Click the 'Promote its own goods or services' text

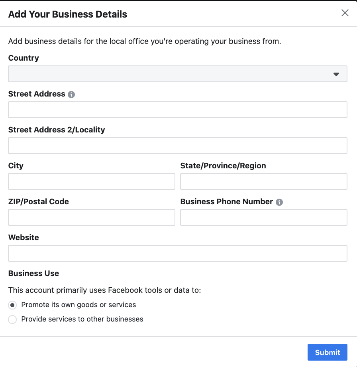[x=78, y=305]
